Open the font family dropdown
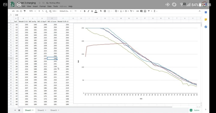This screenshot has height=113, width=216. coord(65,11)
